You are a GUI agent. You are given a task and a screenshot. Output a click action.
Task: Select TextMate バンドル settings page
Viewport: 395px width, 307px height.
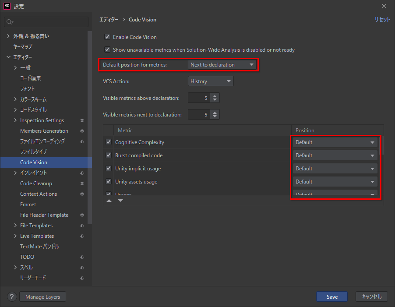click(39, 247)
